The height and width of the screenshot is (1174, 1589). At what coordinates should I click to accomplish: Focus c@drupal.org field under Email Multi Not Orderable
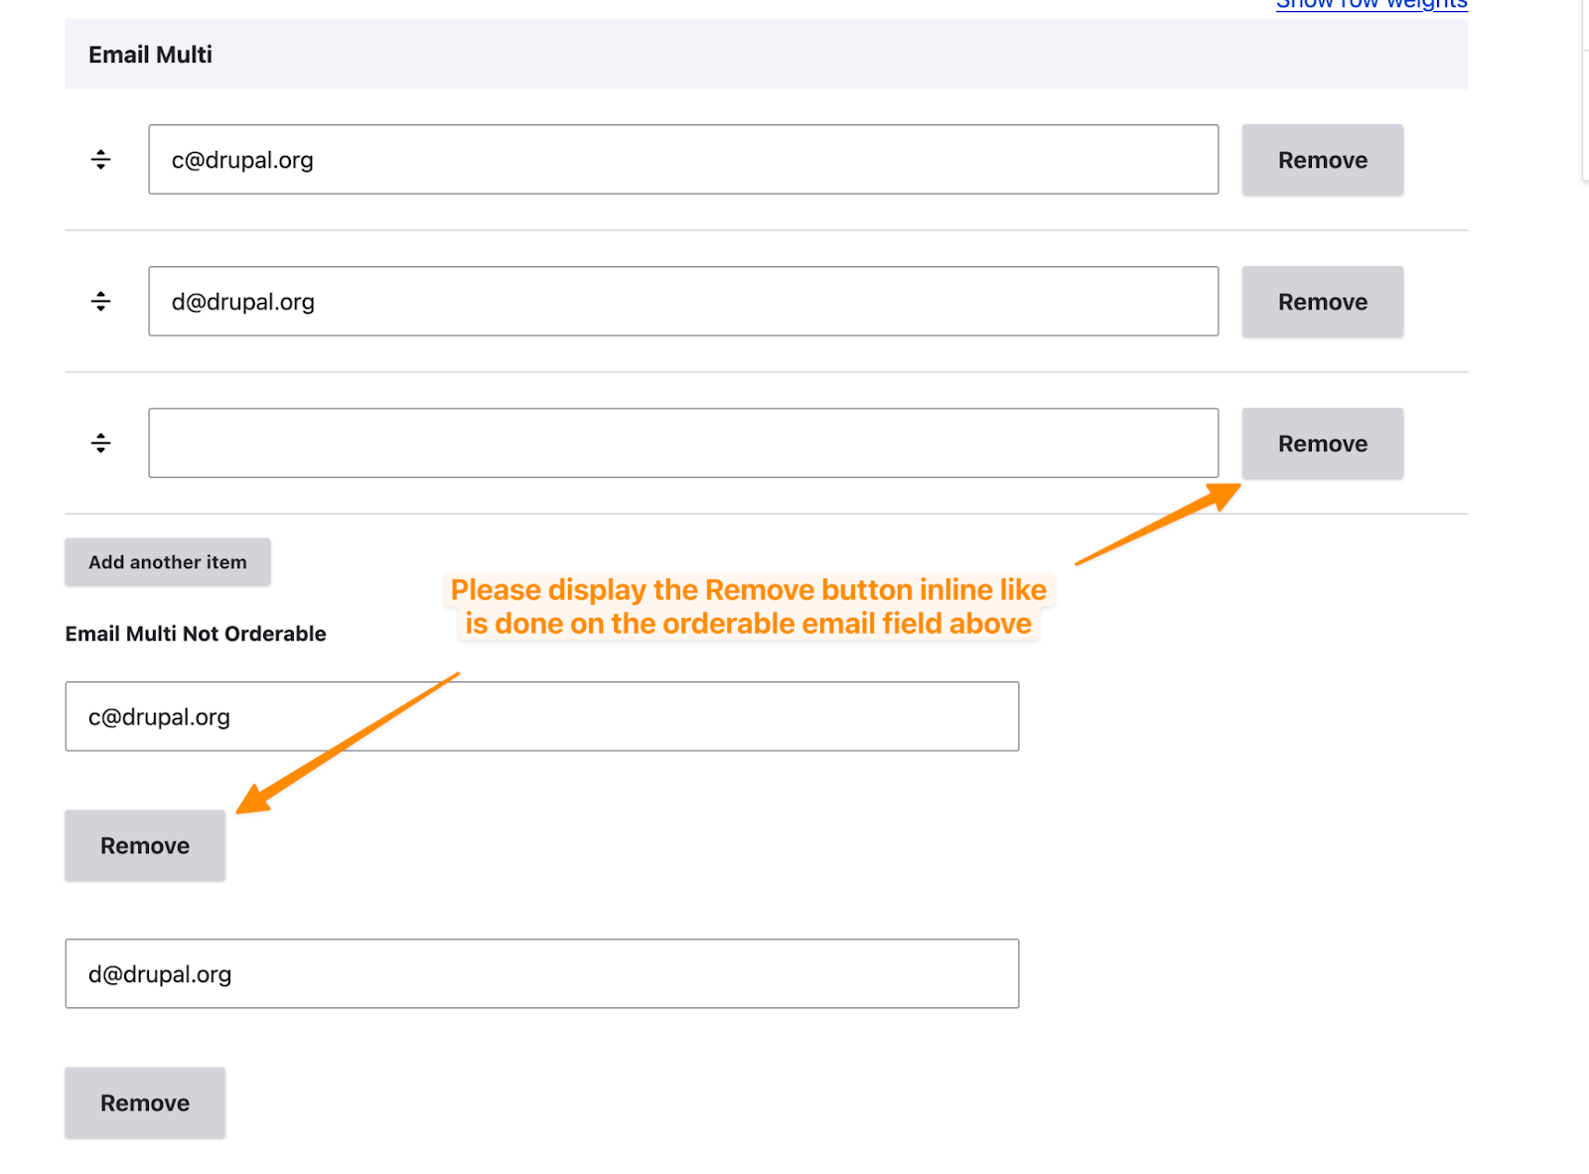coord(541,717)
